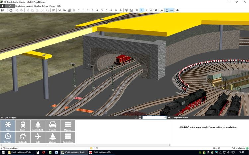Click the undo icon
This screenshot has width=249, height=155.
(17, 10)
